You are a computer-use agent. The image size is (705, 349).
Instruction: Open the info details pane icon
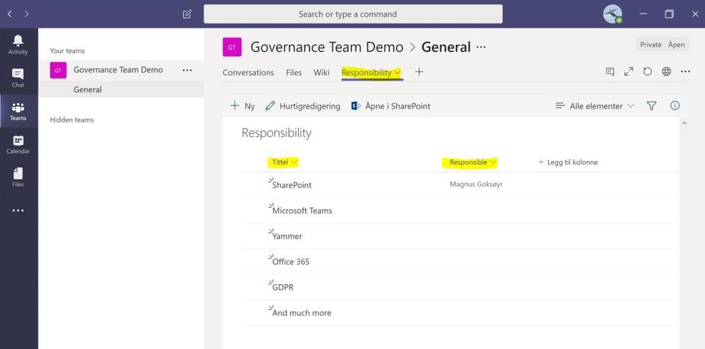click(x=675, y=105)
